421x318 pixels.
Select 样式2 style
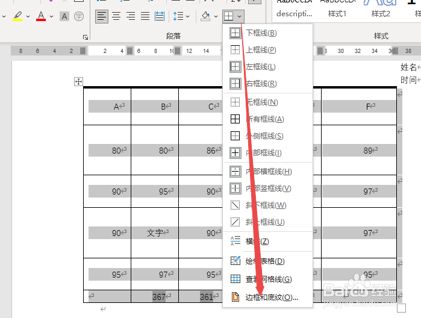tap(381, 14)
